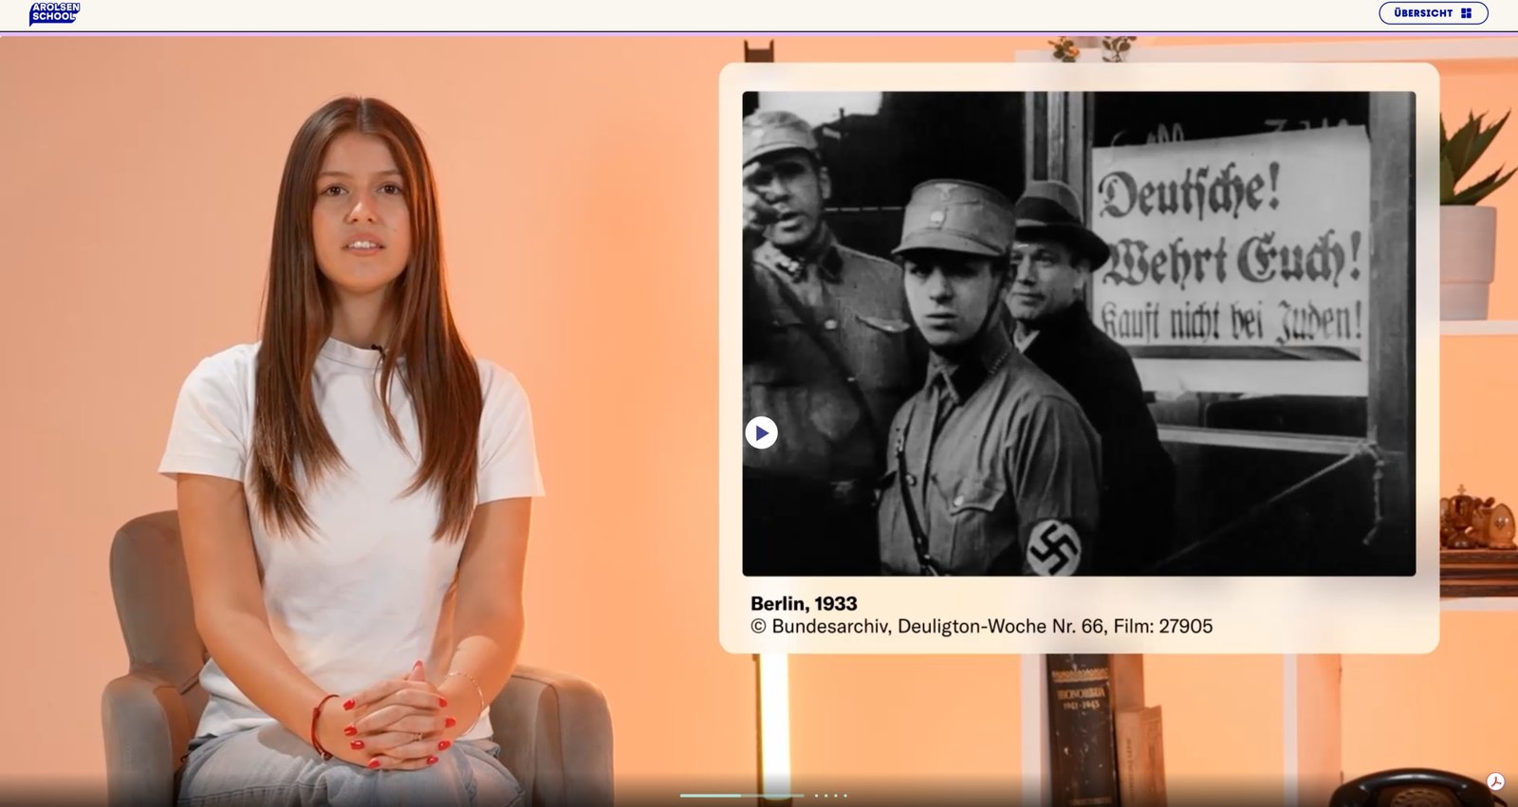The image size is (1518, 807).
Task: Open the Acrobat PDF icon
Action: 1496,782
